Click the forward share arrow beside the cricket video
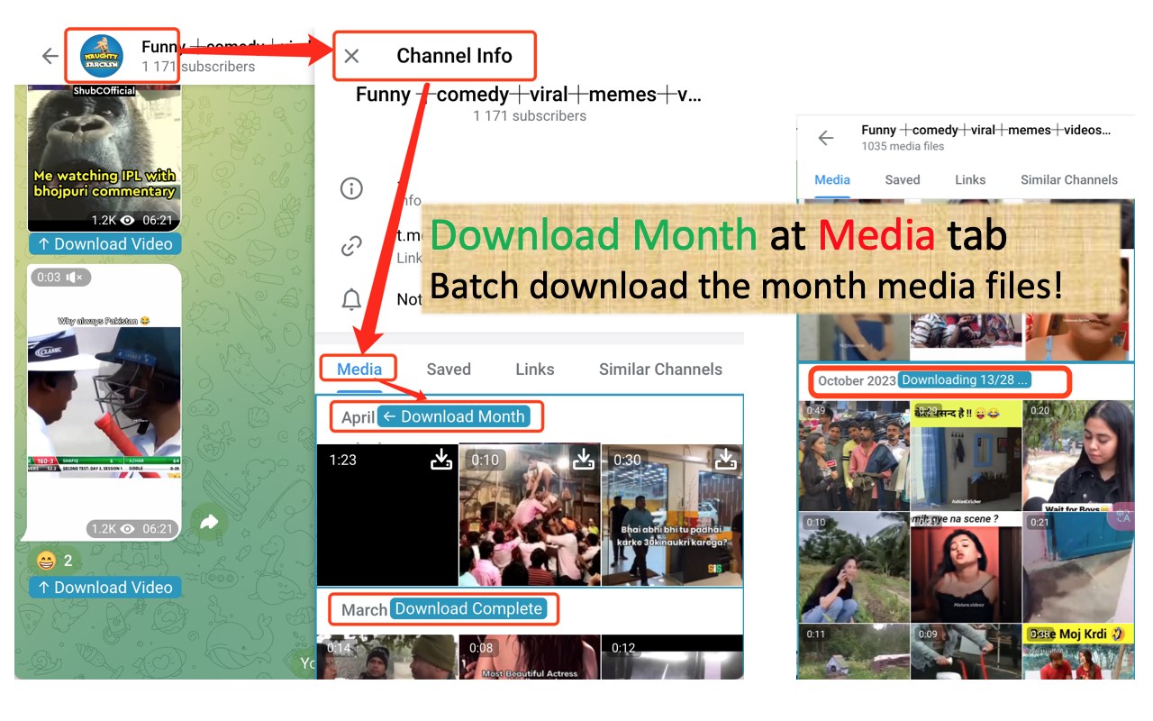This screenshot has height=721, width=1153. click(x=209, y=522)
